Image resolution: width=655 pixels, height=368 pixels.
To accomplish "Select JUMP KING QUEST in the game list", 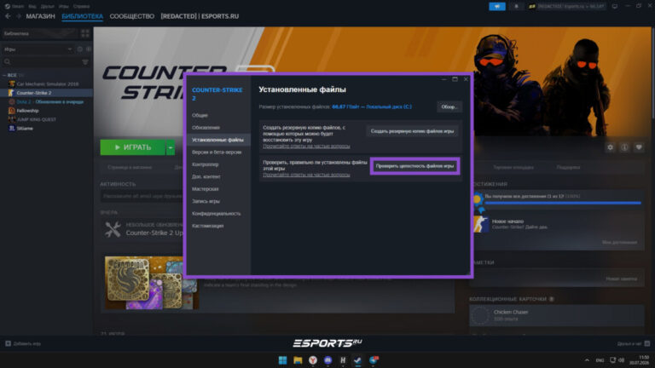I will [x=46, y=119].
